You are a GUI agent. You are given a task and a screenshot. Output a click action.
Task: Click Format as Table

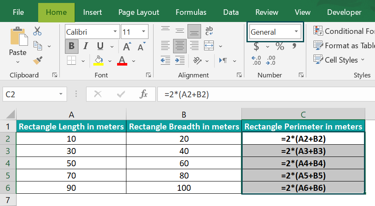tap(344, 45)
